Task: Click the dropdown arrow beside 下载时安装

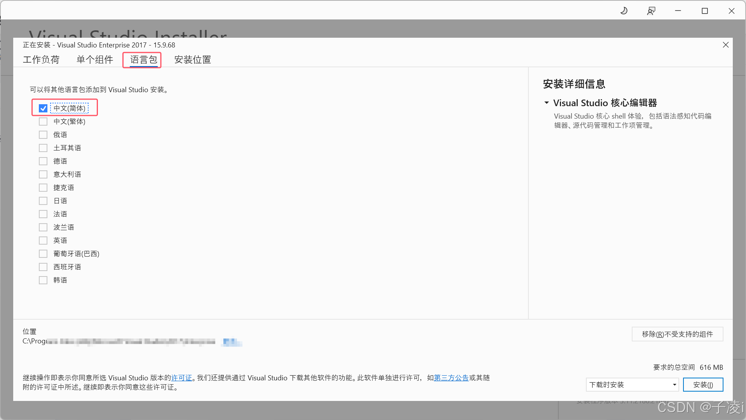Action: point(675,385)
